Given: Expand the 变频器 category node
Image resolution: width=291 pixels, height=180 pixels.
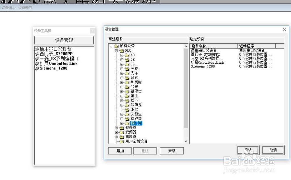Looking at the screenshot, I should coord(116,132).
